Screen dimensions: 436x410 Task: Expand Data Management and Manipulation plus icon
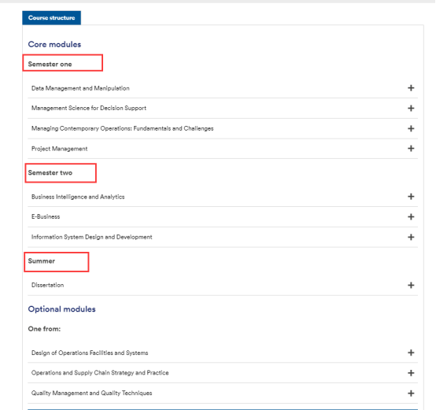(411, 88)
